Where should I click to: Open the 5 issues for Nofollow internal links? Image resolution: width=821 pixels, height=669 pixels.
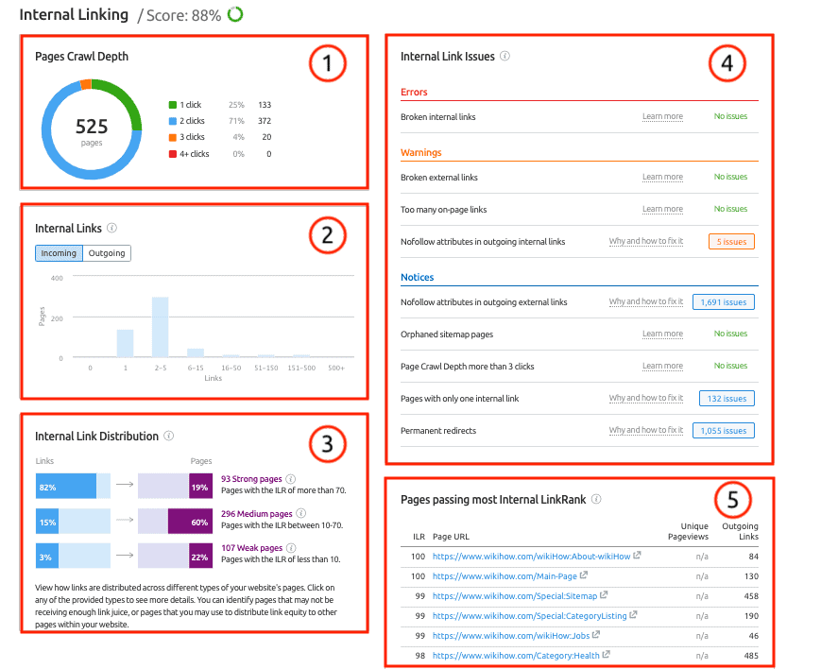click(x=731, y=240)
